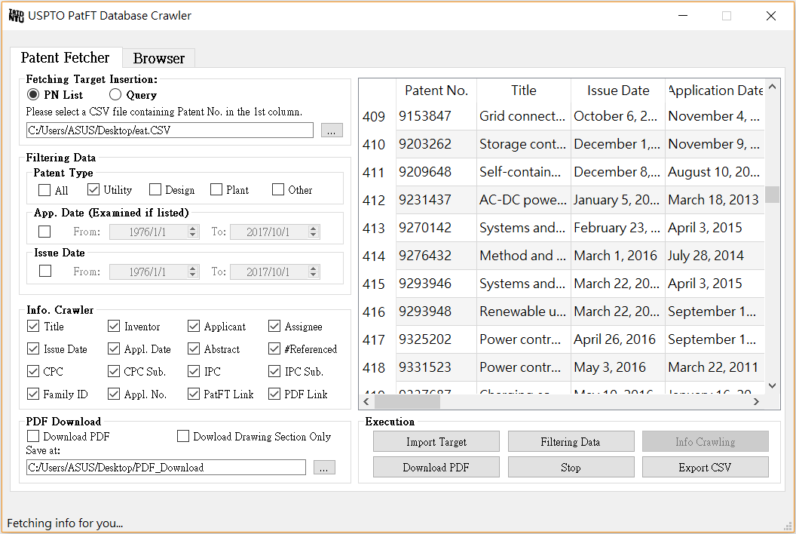Click table vertical scrollbar down arrow
The image size is (796, 534).
click(772, 385)
